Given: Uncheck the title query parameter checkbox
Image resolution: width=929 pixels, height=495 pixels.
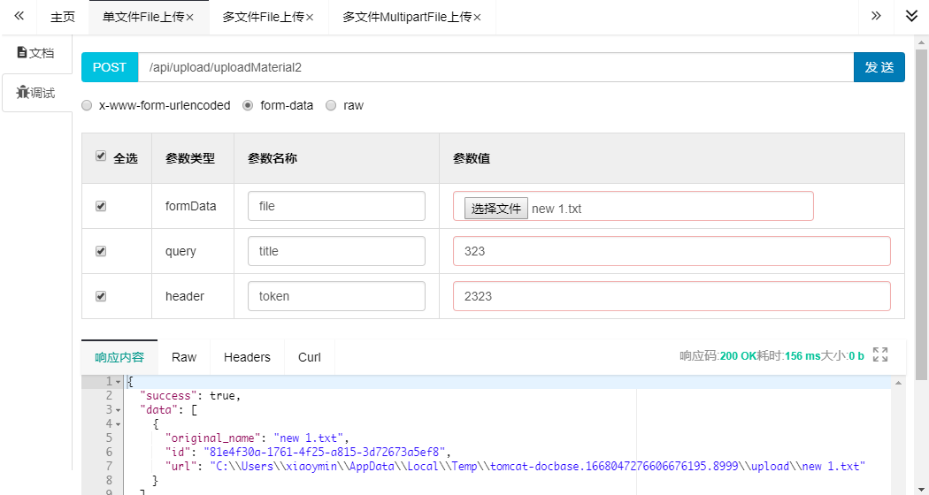Looking at the screenshot, I should tap(101, 251).
